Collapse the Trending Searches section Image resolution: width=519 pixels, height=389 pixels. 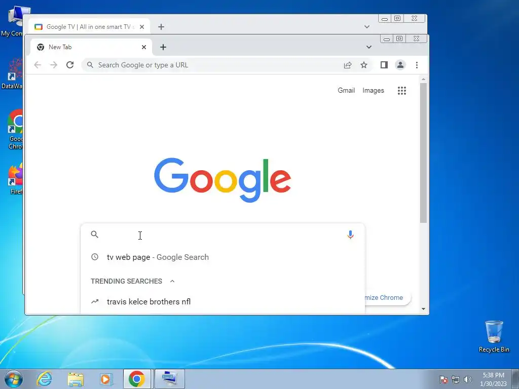click(x=172, y=281)
